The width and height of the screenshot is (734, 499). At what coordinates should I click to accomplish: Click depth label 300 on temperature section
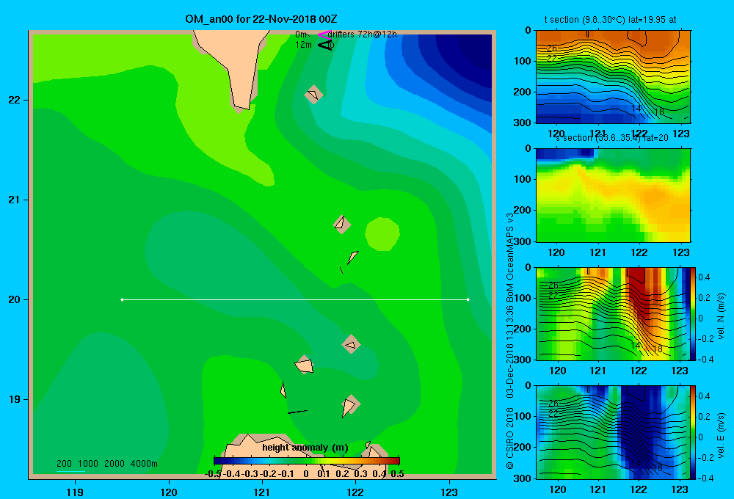(x=523, y=123)
